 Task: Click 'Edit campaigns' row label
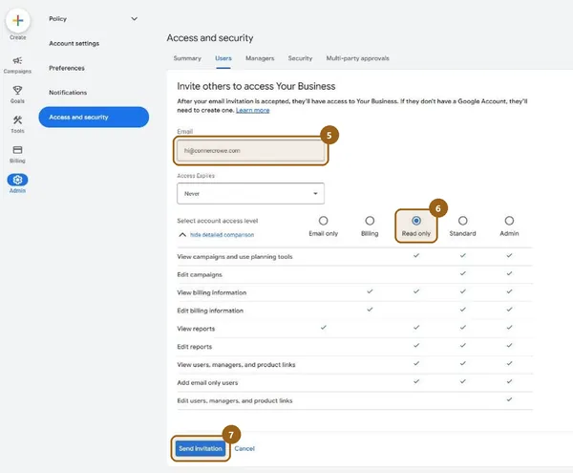point(200,274)
